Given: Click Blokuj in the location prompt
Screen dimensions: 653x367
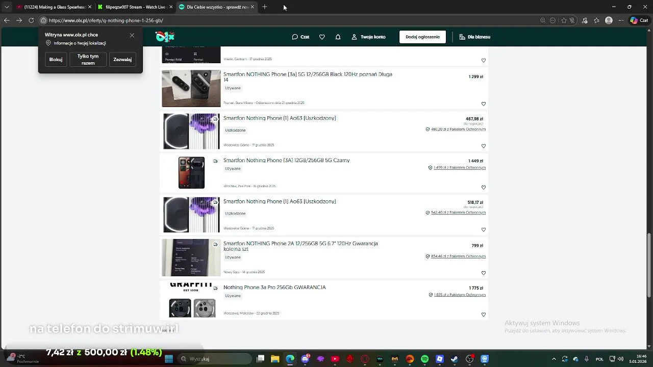Looking at the screenshot, I should click(x=56, y=60).
